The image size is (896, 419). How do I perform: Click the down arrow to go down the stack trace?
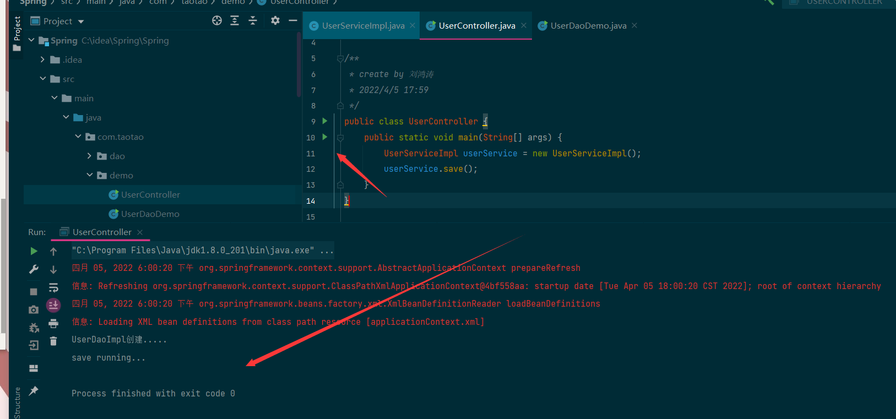point(53,269)
